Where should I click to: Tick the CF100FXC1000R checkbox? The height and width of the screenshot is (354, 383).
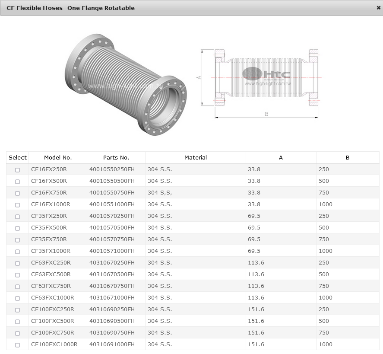pos(18,345)
